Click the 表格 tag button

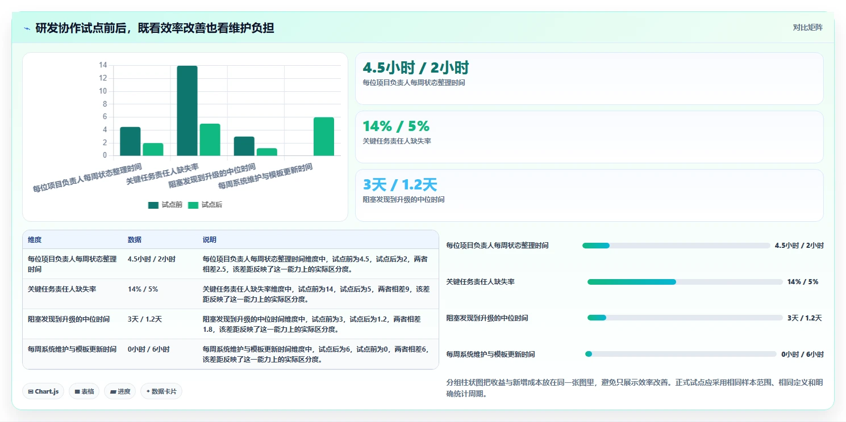coord(84,391)
